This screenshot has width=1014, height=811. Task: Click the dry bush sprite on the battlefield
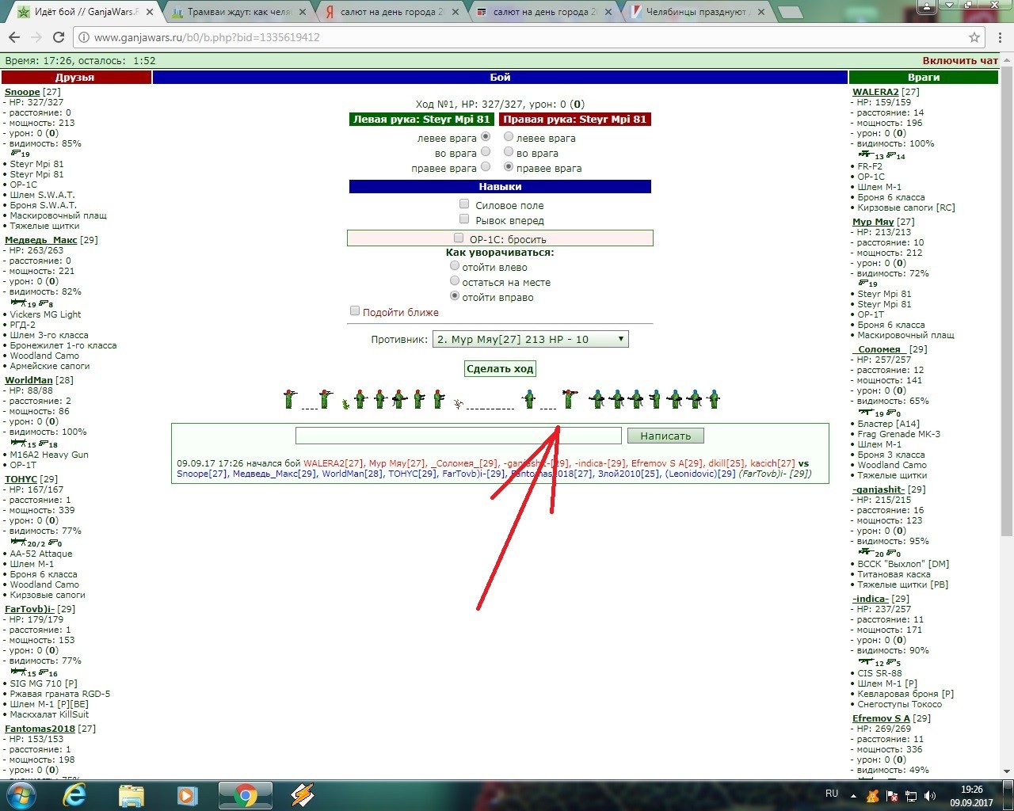click(x=458, y=404)
